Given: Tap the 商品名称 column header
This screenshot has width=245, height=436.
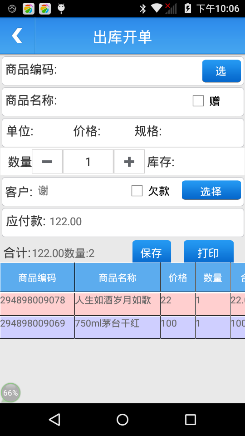Looking at the screenshot, I should point(118,277).
